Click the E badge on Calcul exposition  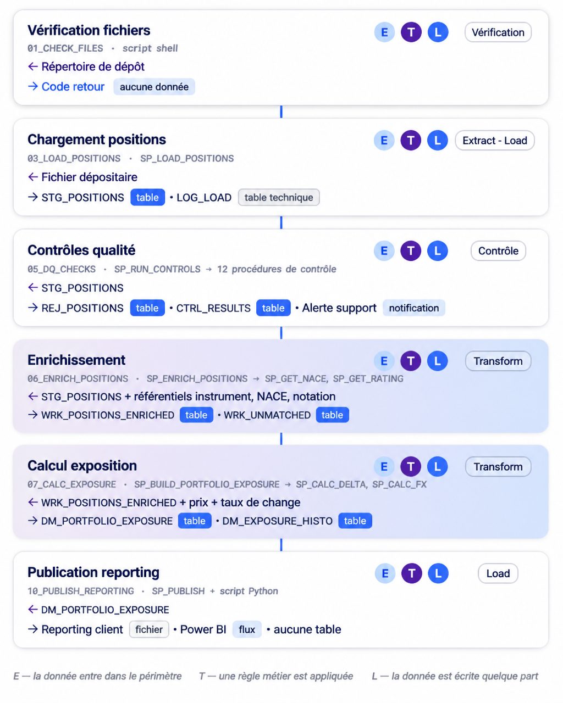pos(384,467)
